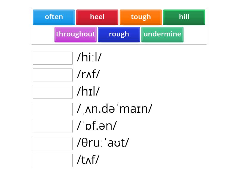Viewport: 238px width, 178px height.
Task: Select the 'often' word tile
Action: (x=54, y=17)
